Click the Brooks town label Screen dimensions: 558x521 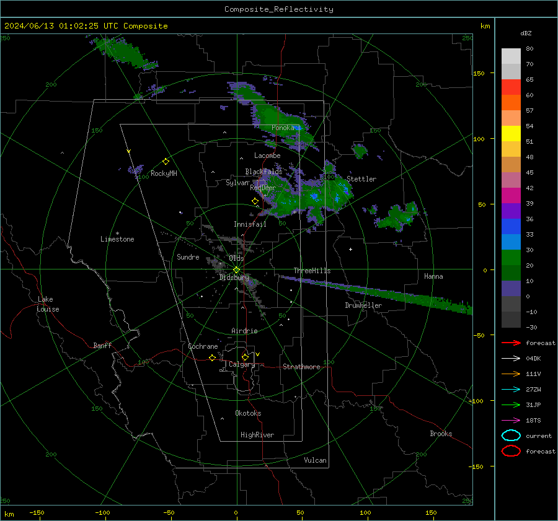click(x=441, y=434)
